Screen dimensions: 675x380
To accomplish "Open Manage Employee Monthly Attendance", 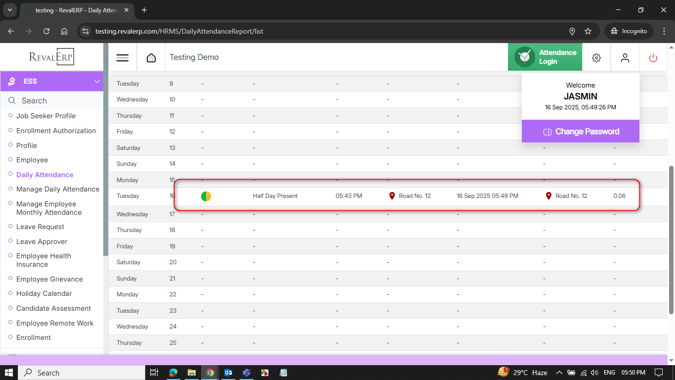I will [x=48, y=208].
